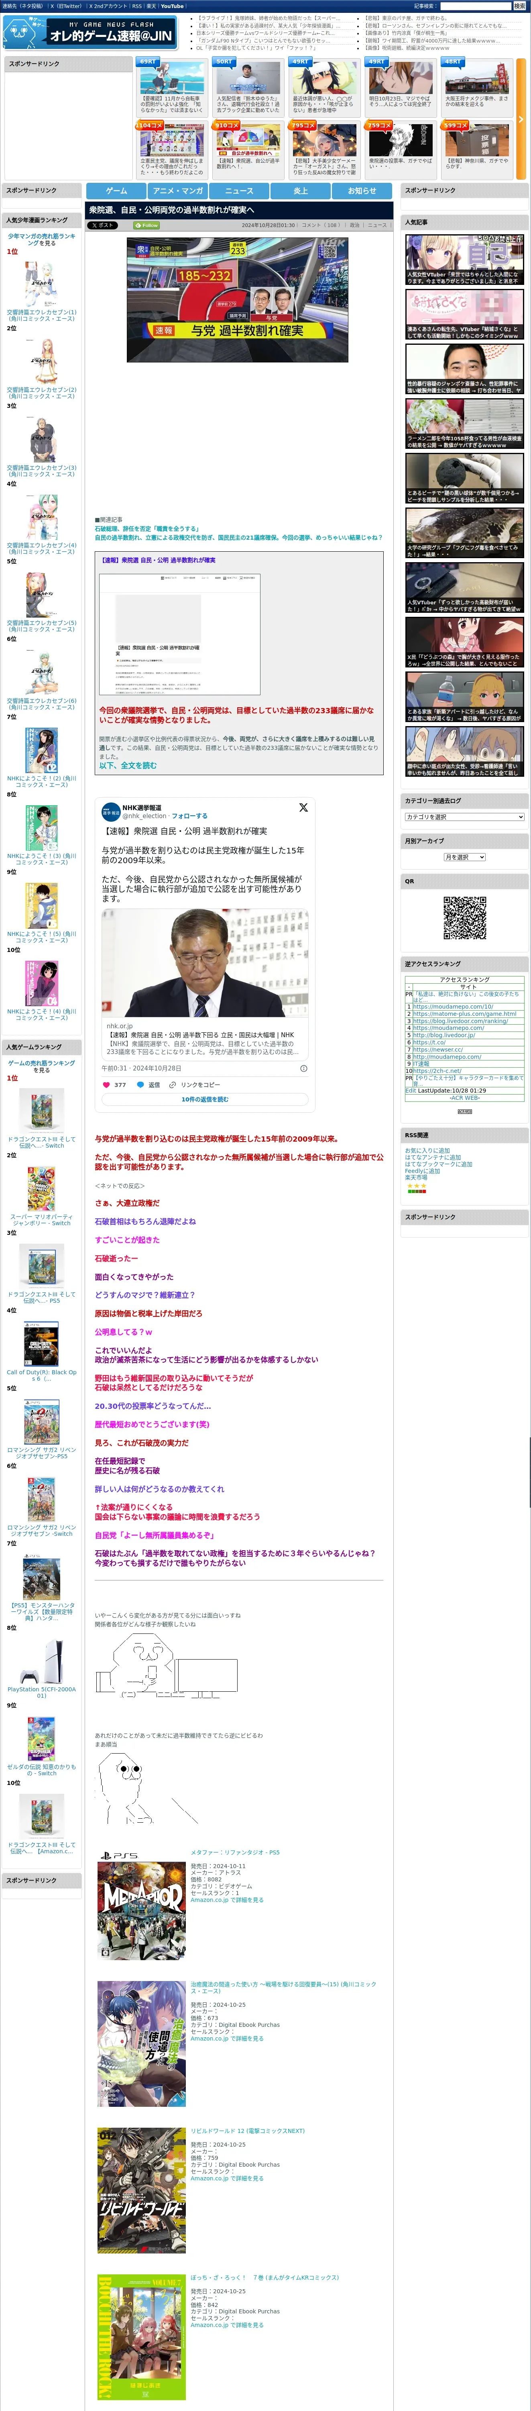Click Feedlyに追加 link
The width and height of the screenshot is (531, 2411).
[423, 1171]
